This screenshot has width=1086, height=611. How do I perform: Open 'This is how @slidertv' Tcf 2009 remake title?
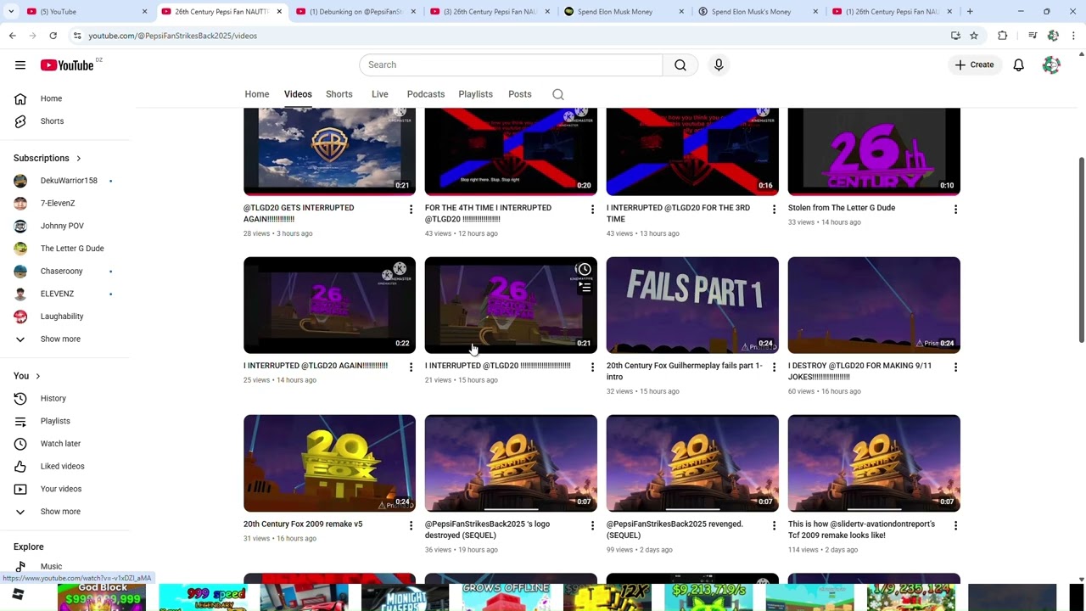coord(861,530)
